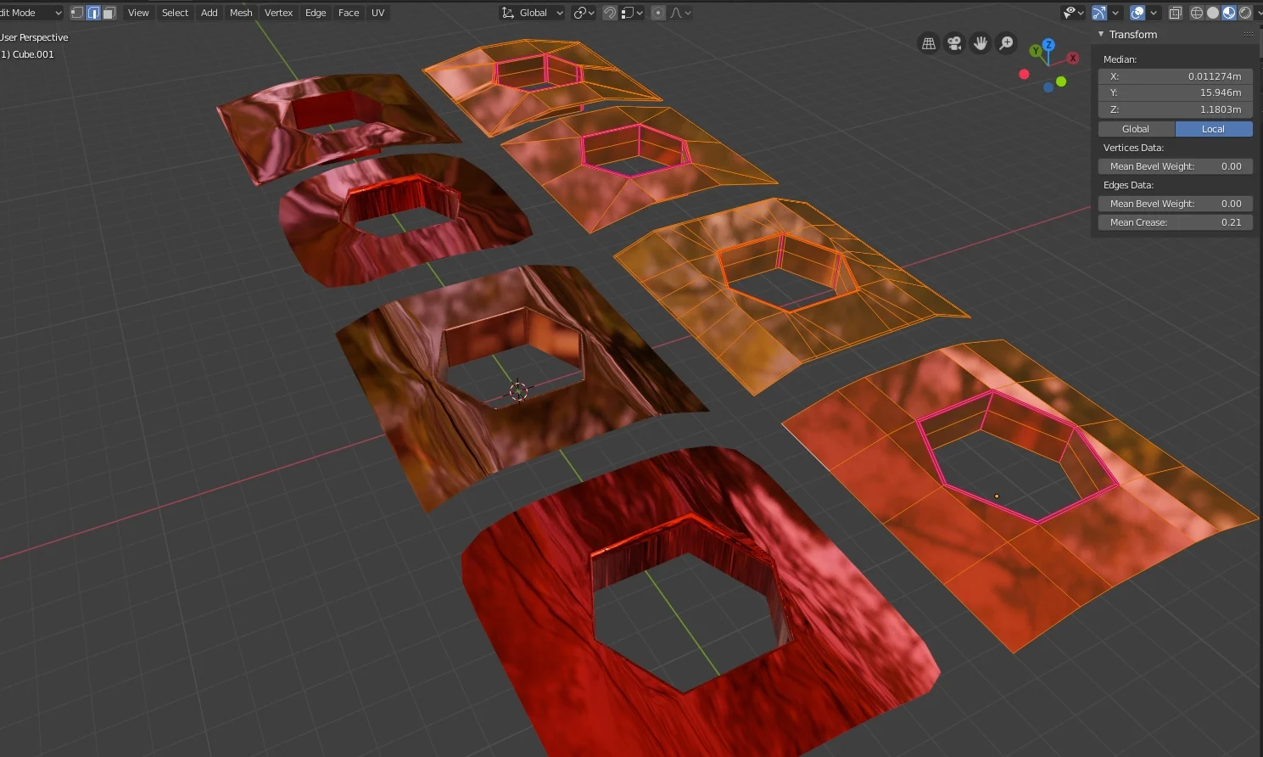Open the Edit Mode dropdown
The image size is (1263, 757).
click(x=31, y=13)
